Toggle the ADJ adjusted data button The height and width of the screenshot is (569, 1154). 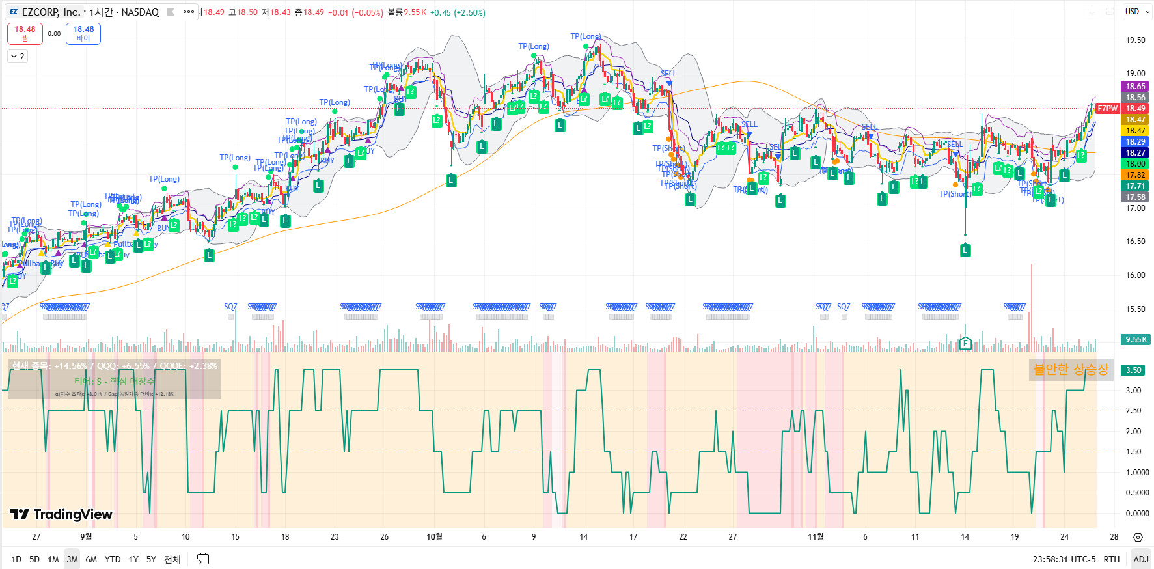[x=1140, y=559]
